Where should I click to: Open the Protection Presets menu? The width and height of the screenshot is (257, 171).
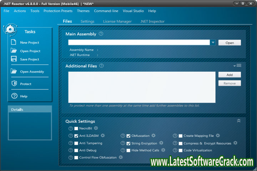pyautogui.click(x=58, y=11)
